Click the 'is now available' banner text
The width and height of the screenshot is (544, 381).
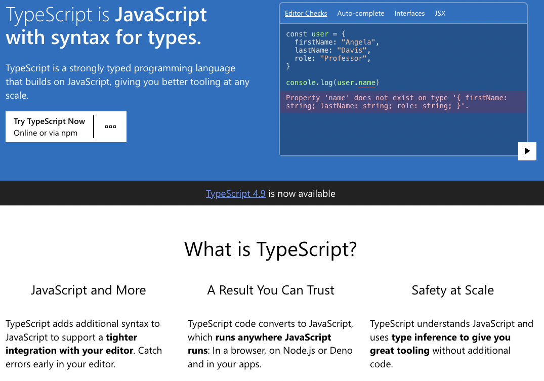[302, 193]
